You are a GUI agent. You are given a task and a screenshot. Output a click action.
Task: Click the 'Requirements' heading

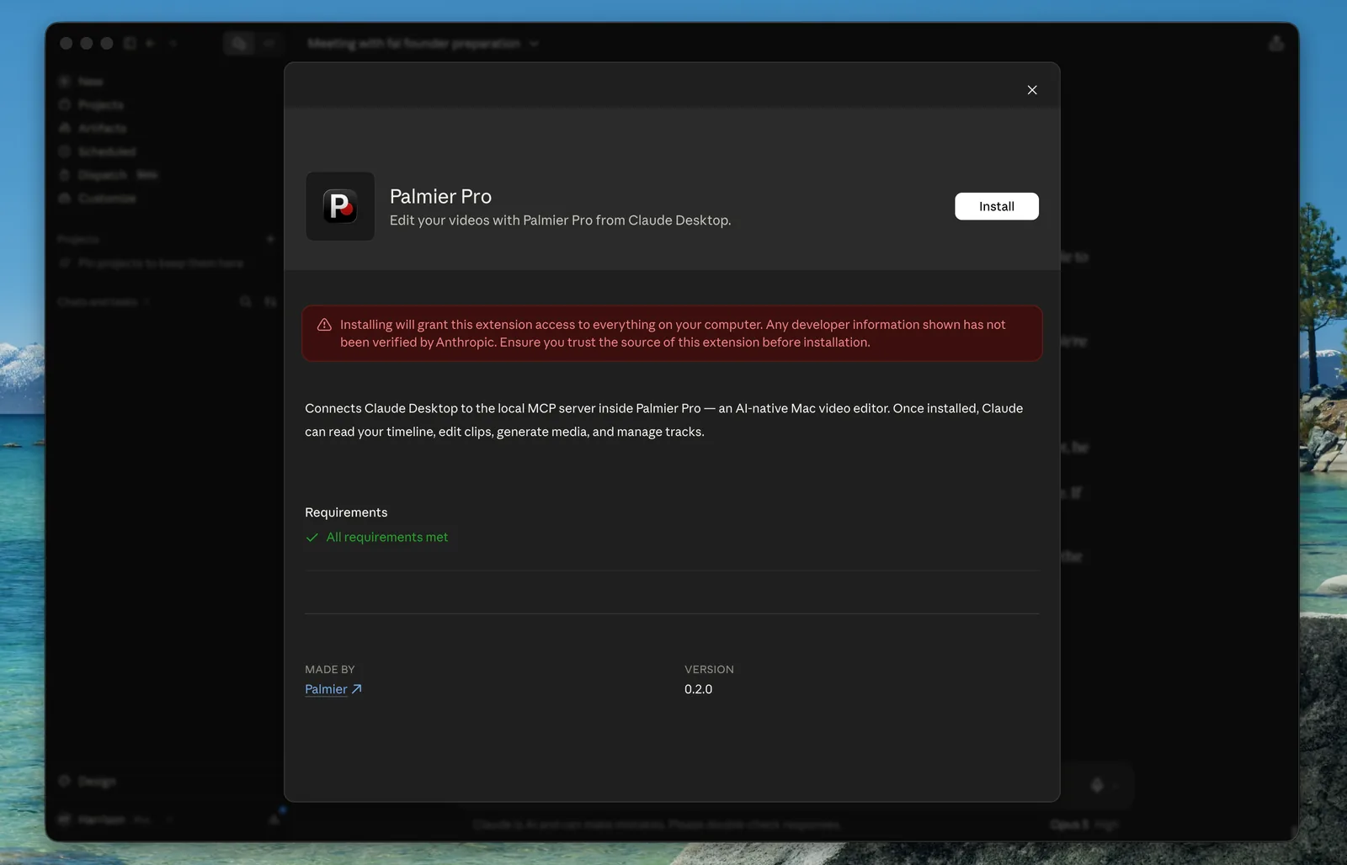[346, 512]
